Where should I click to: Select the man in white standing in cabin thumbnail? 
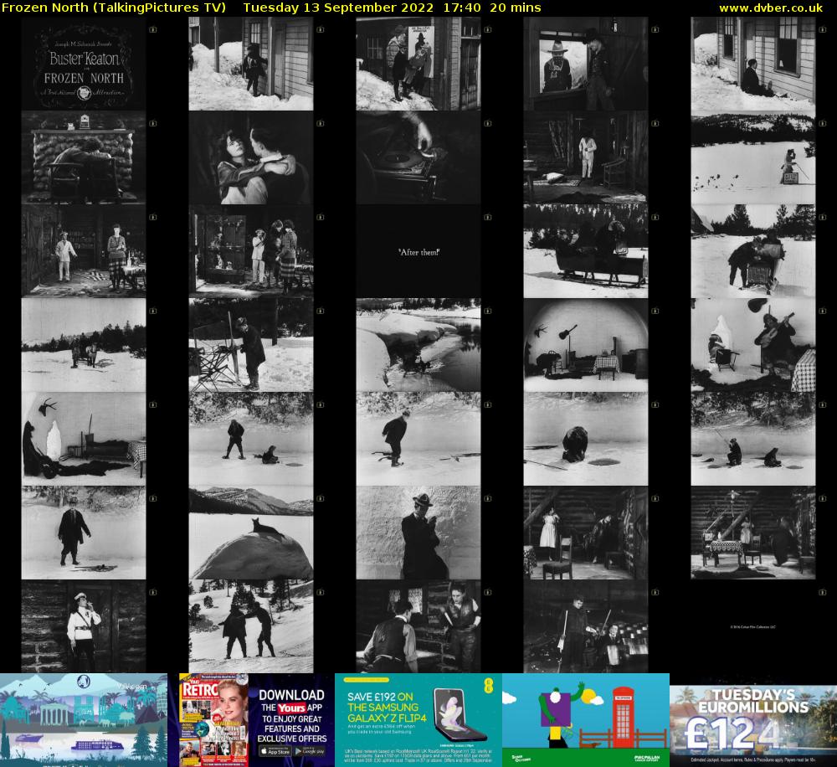click(586, 157)
